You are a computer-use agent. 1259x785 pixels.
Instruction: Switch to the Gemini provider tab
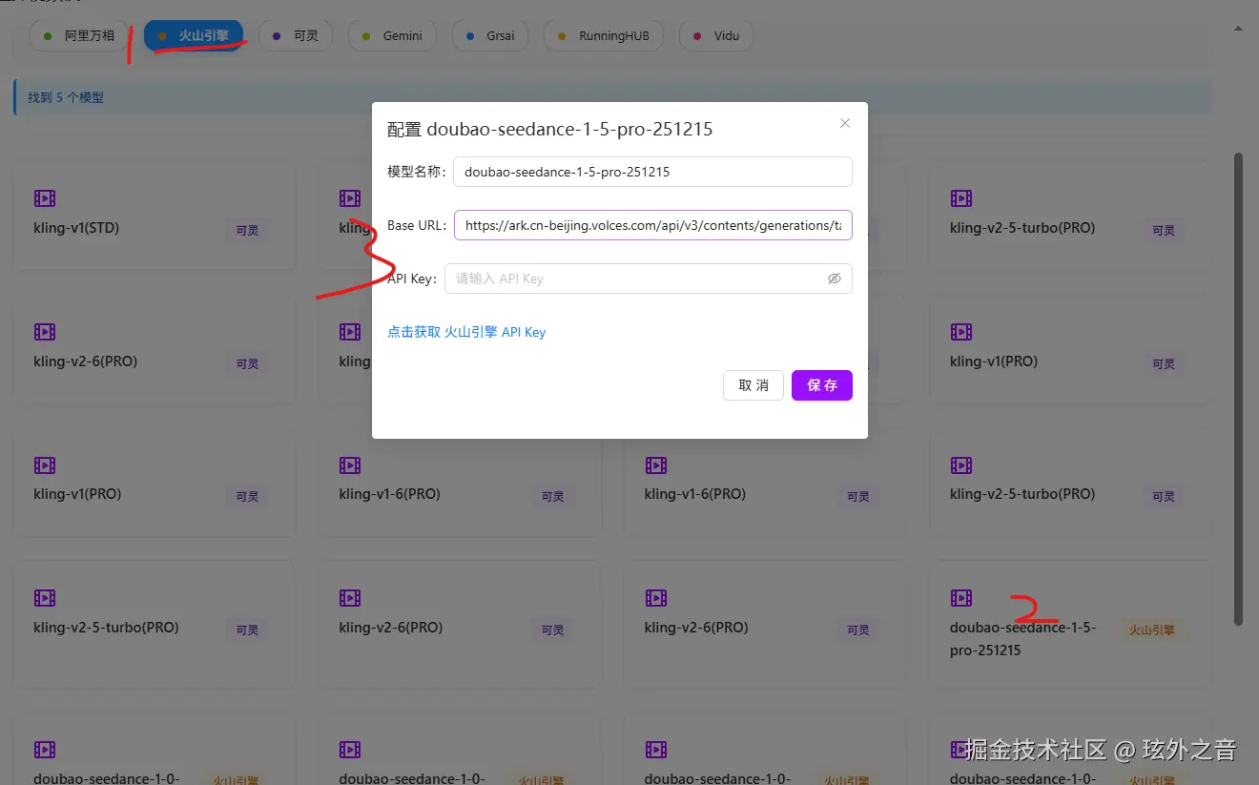[x=392, y=35]
